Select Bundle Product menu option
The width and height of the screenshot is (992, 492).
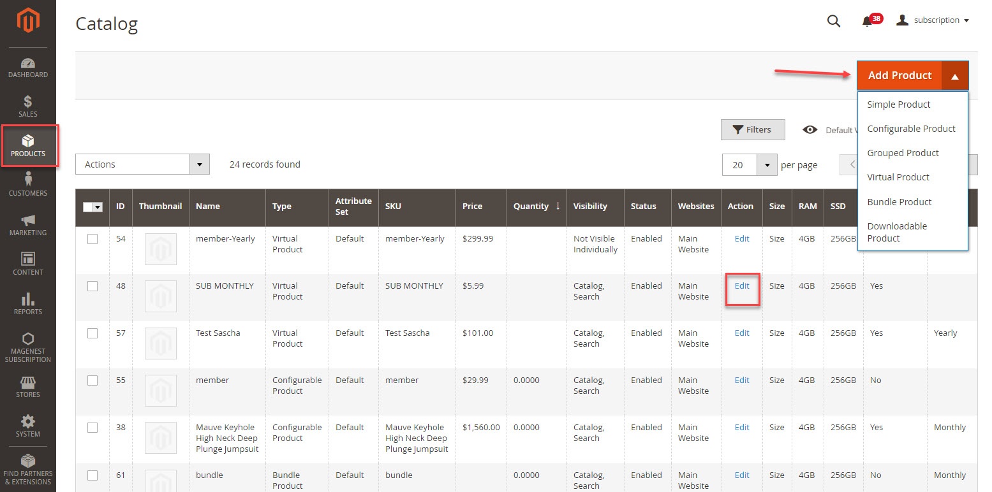pyautogui.click(x=899, y=202)
